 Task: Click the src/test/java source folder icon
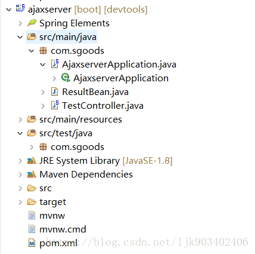point(32,133)
